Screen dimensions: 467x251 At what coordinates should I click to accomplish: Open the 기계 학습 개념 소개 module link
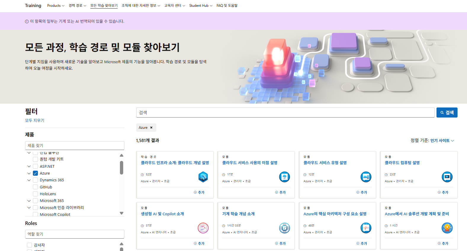[238, 214]
